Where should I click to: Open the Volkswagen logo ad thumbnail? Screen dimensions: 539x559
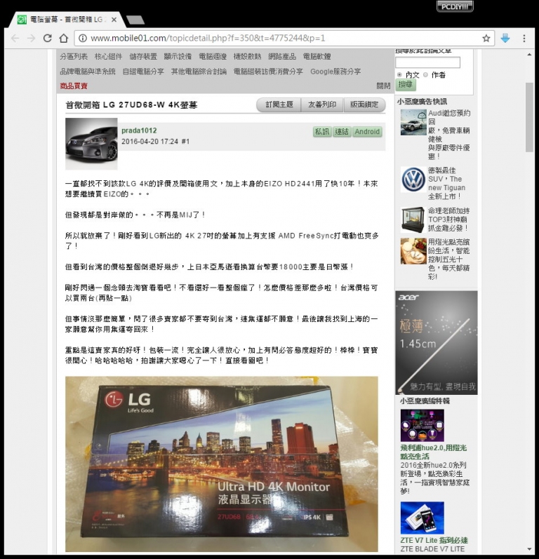(x=413, y=180)
